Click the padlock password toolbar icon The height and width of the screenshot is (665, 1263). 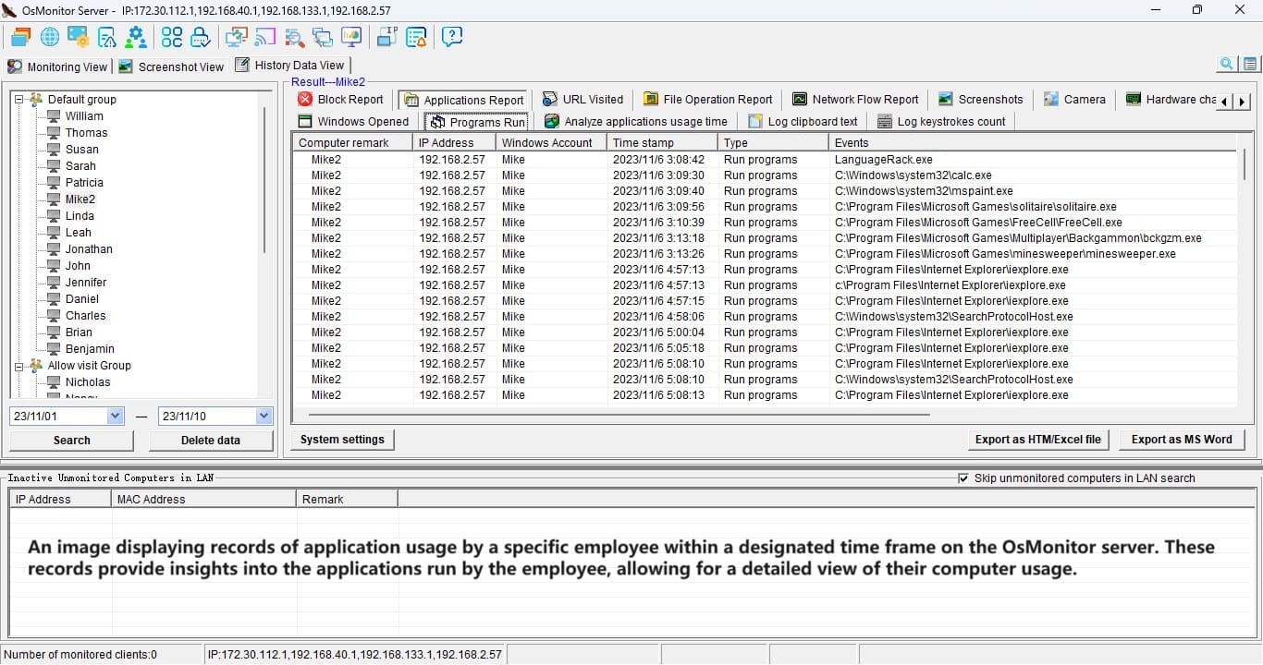coord(200,37)
